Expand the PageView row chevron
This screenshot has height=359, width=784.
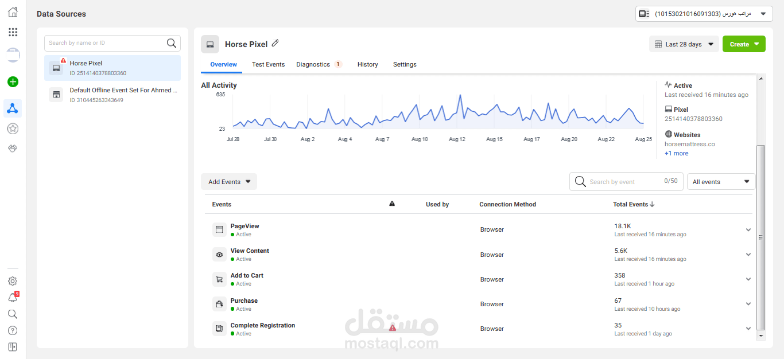(748, 230)
